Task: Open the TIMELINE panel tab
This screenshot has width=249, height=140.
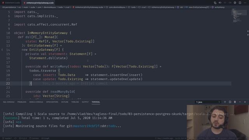Action: (x=75, y=102)
